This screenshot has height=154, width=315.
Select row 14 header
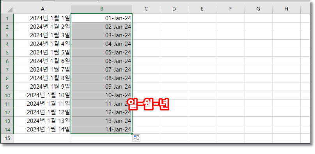pyautogui.click(x=7, y=129)
